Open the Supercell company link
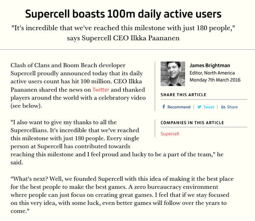The height and width of the screenshot is (221, 255). (170, 134)
